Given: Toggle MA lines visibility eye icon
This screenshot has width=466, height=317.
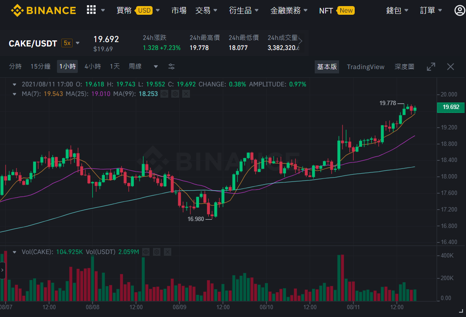Looking at the screenshot, I should 164,94.
